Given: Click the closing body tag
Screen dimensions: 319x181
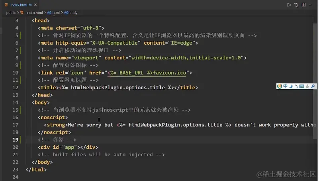Looking at the screenshot, I should coord(42,162).
